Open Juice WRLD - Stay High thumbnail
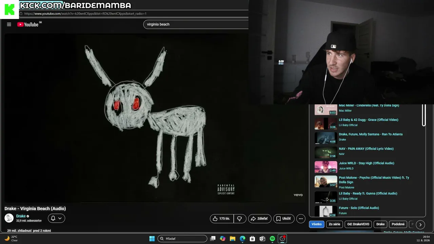This screenshot has height=244, width=434. [326, 167]
